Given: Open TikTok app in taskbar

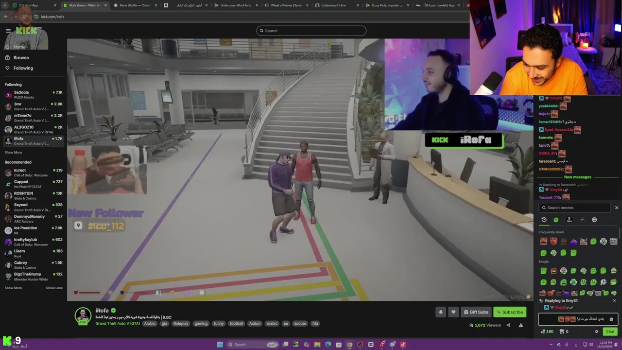Looking at the screenshot, I should (x=403, y=345).
